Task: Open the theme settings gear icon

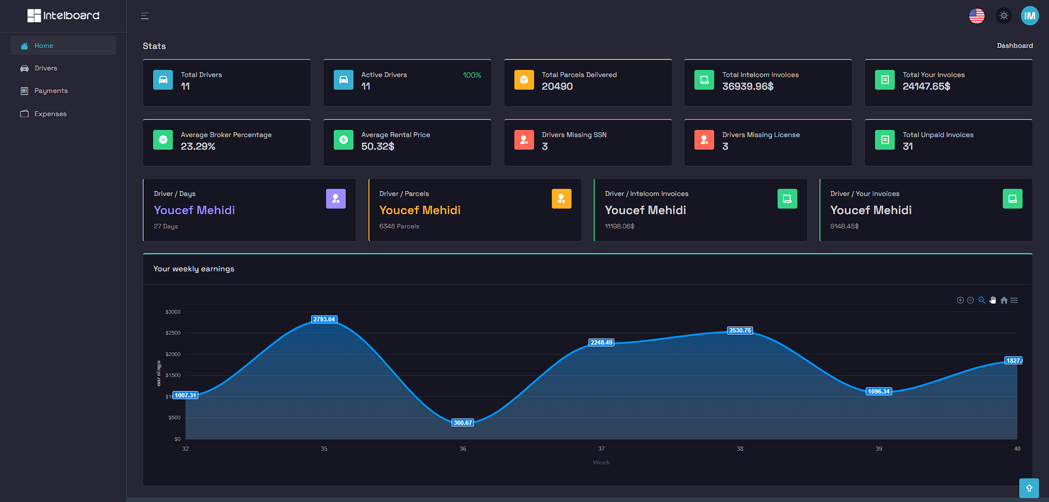Action: pos(1003,15)
